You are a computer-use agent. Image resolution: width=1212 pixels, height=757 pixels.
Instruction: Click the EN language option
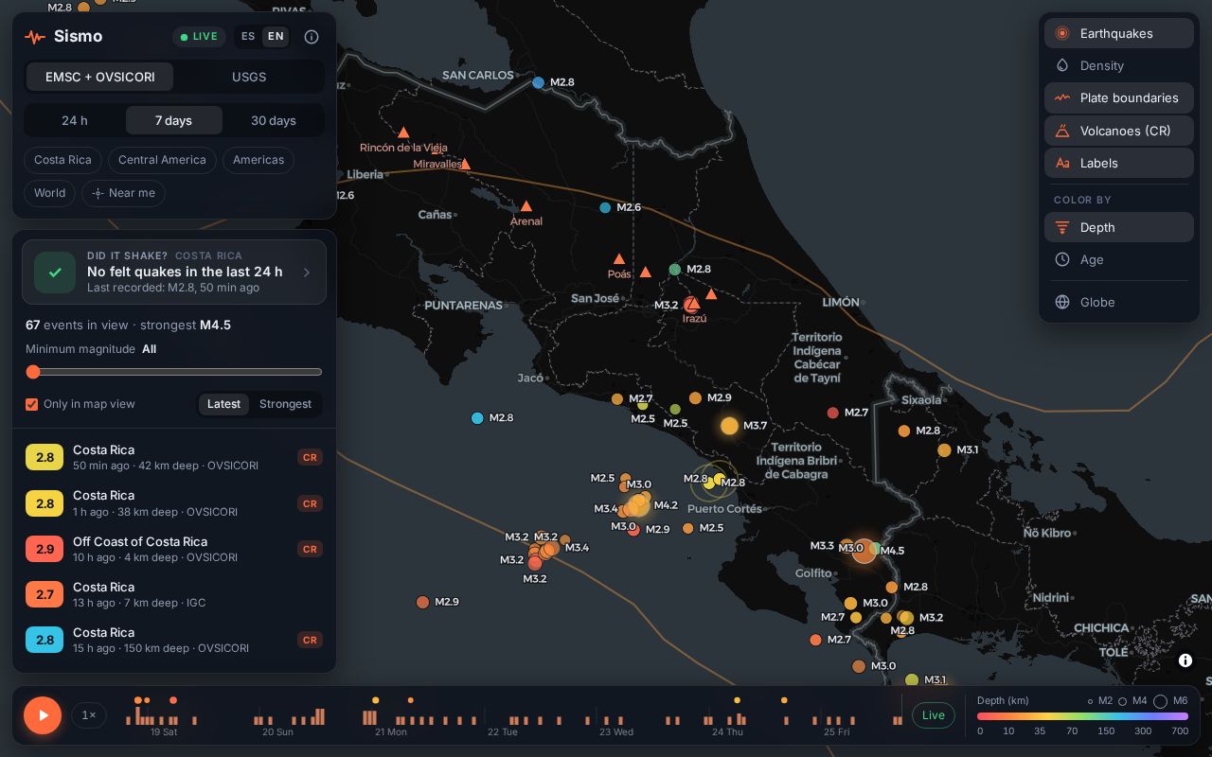[x=276, y=37]
